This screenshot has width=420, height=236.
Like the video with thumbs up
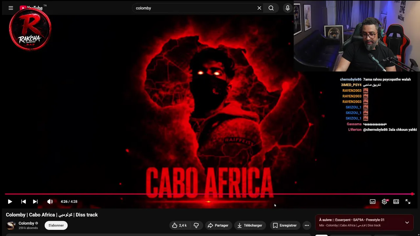179,225
